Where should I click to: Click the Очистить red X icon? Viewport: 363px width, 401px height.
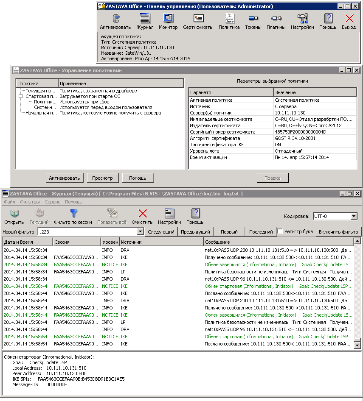[x=143, y=214]
